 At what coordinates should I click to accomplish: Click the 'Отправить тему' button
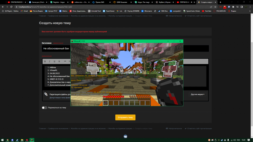[125, 117]
